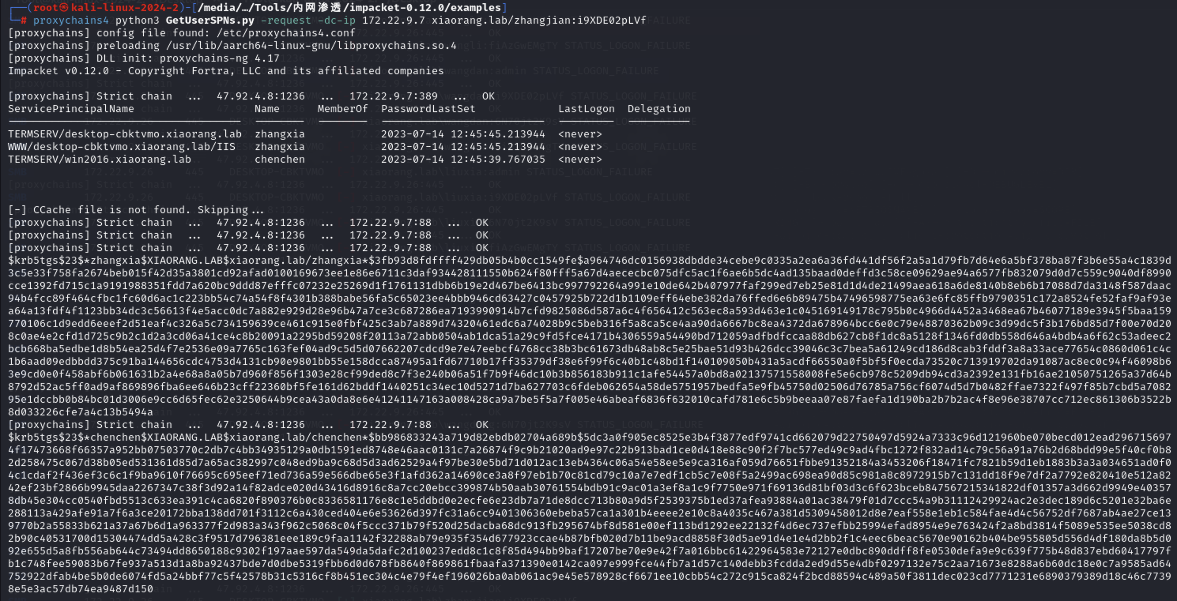Screen dimensions: 1177x601
Task: Click the first '172.22.9.7:88' Strict chain line
Action: (248, 223)
